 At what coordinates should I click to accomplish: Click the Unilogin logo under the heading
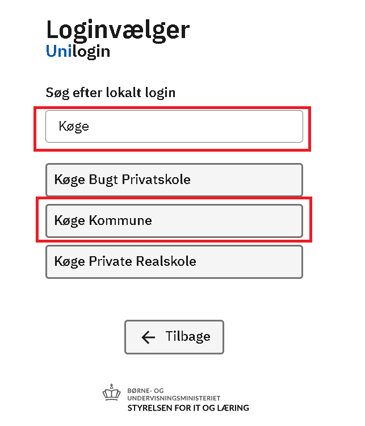click(78, 52)
